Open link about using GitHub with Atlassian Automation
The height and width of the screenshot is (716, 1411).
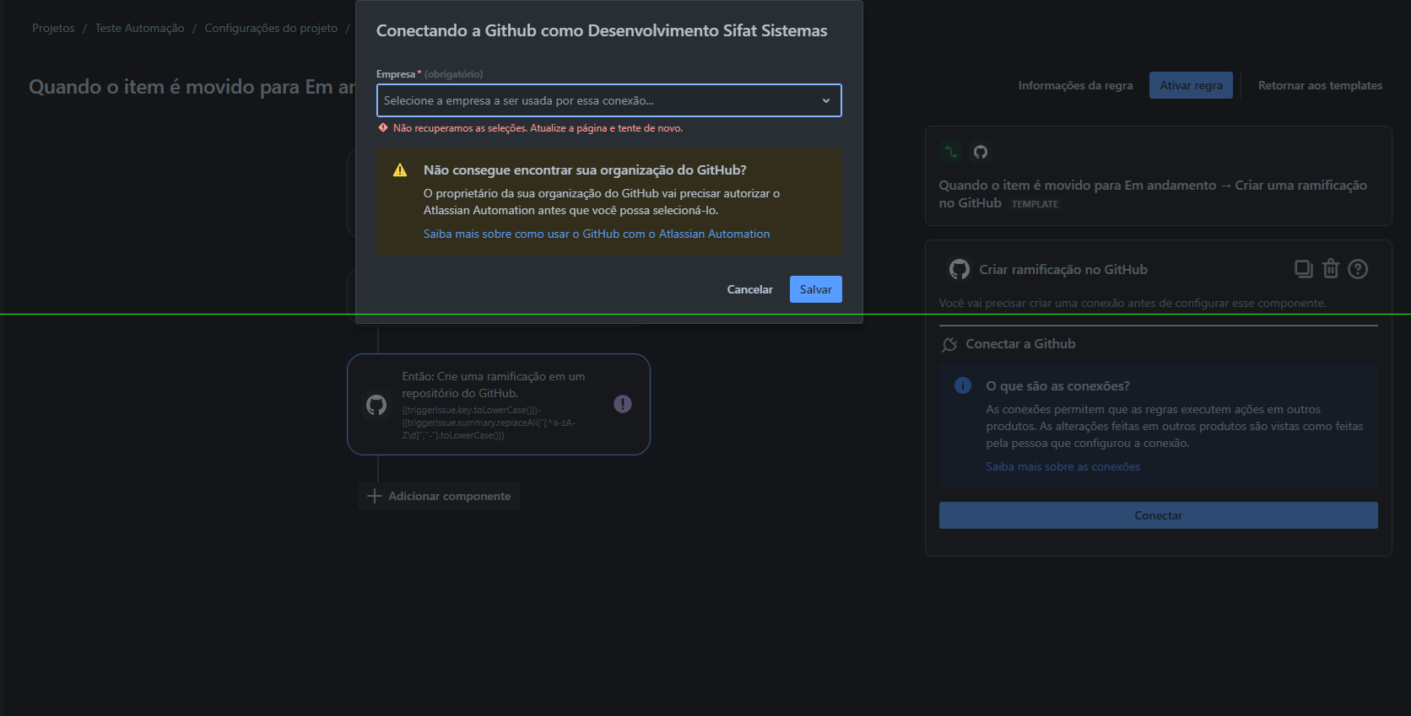click(597, 234)
